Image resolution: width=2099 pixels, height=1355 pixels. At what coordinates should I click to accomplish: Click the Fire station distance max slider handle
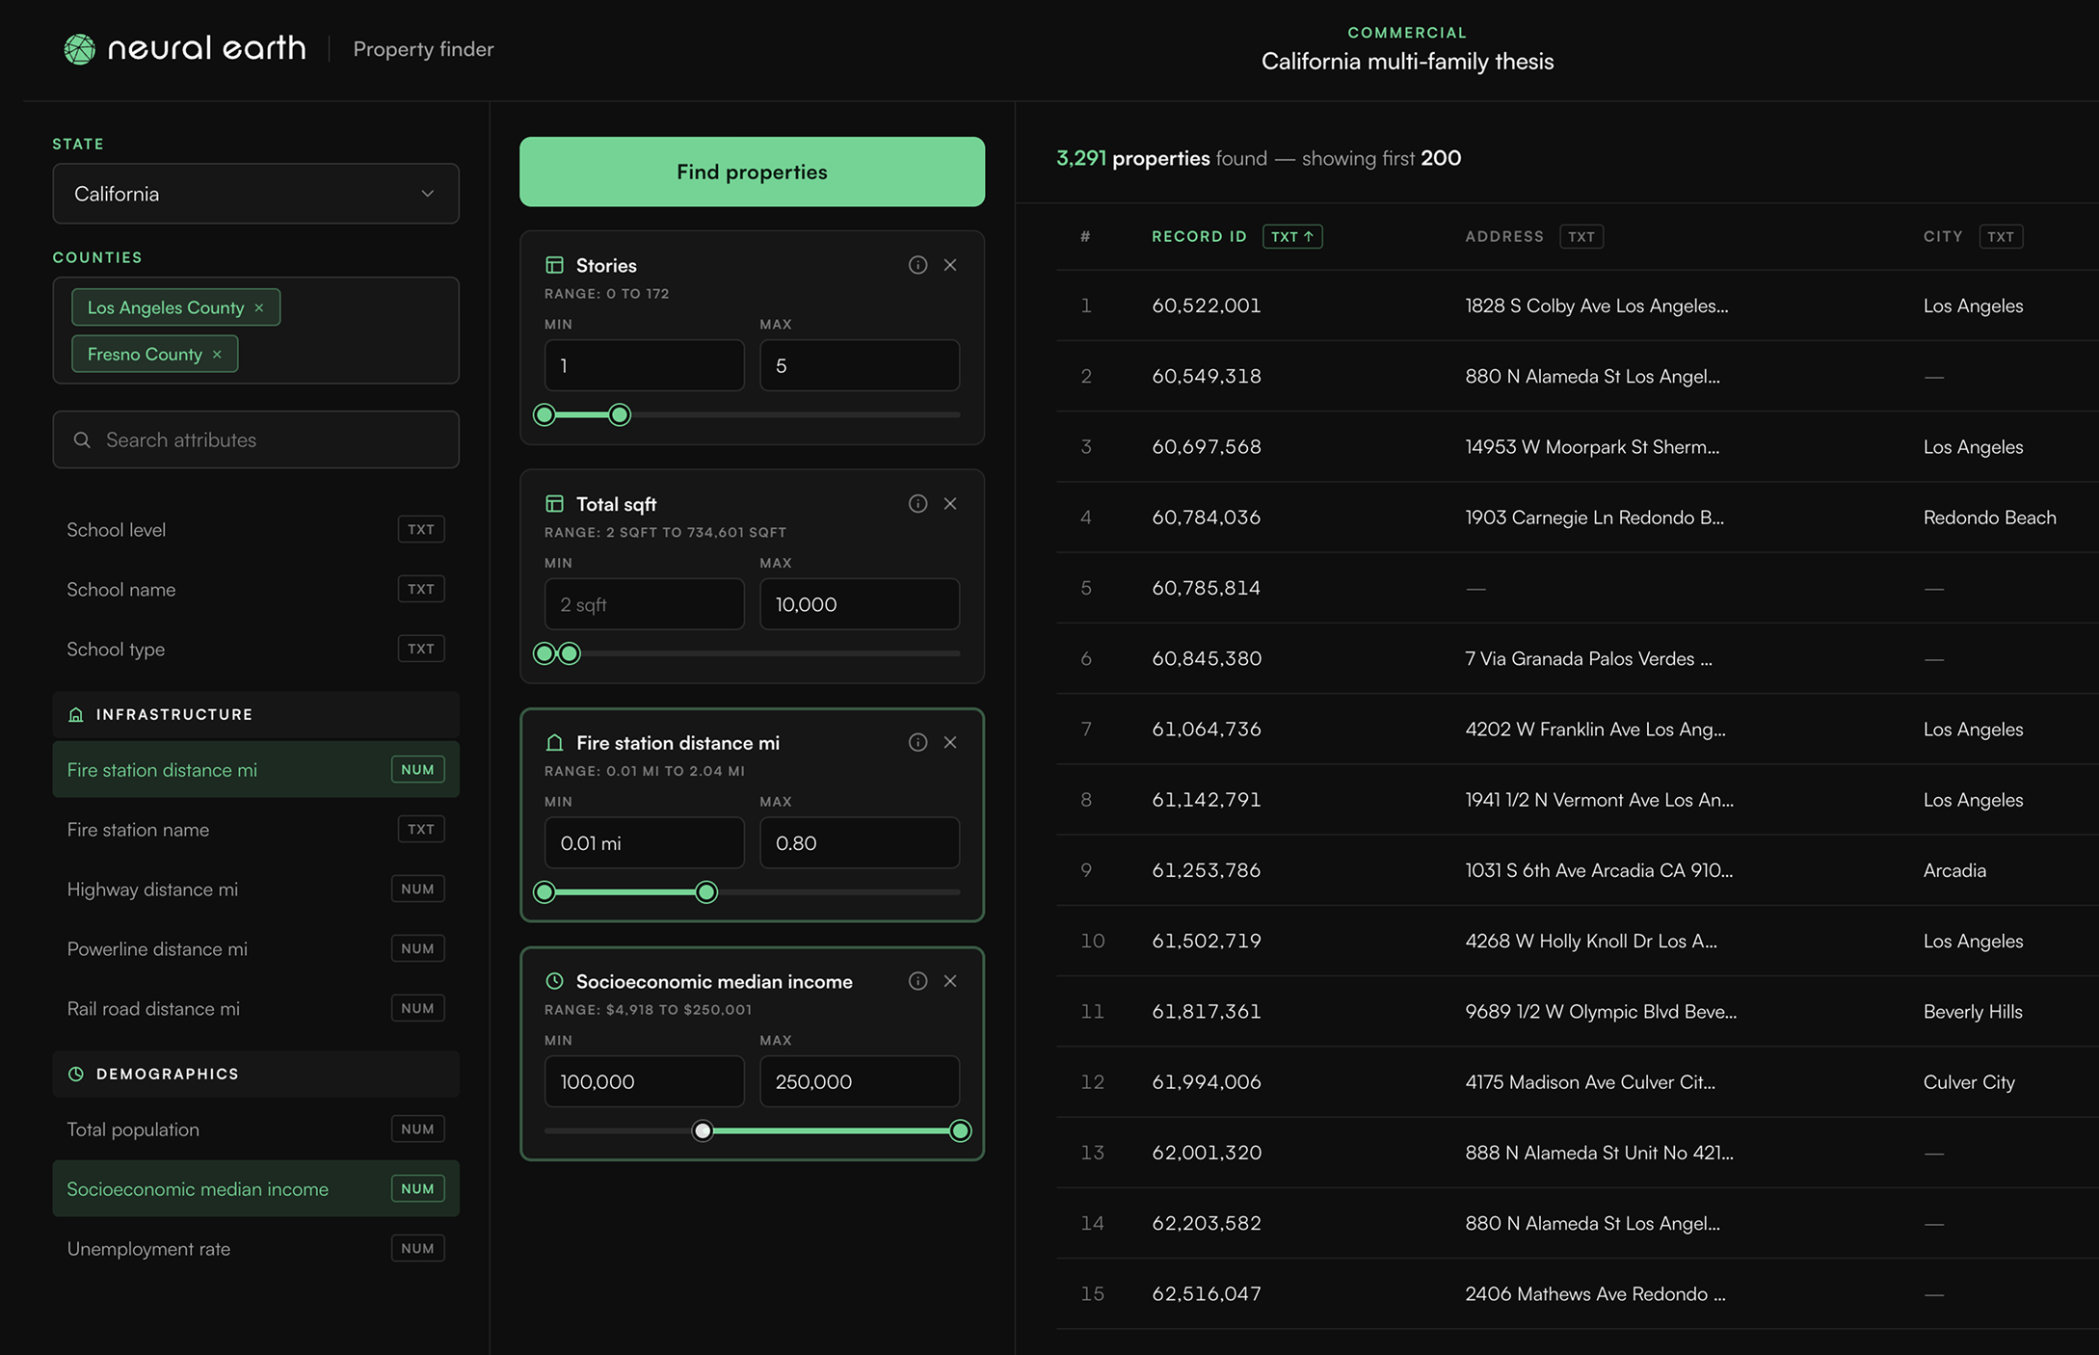point(706,892)
